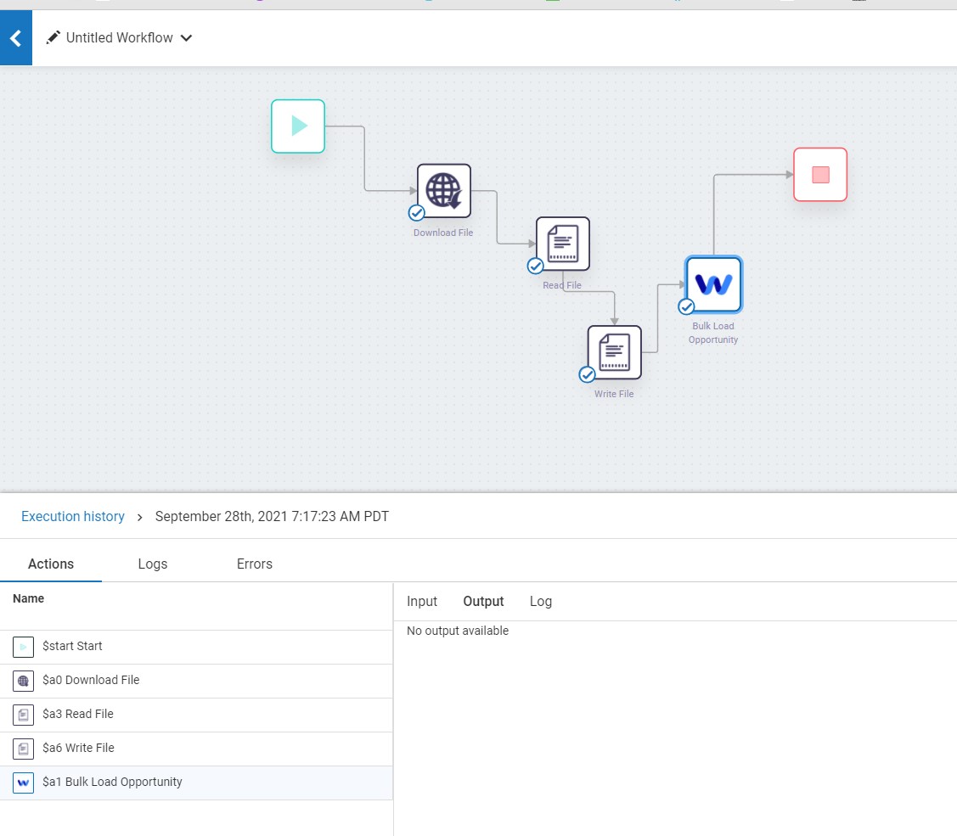
Task: Click the play icon in $start Start row
Action: coord(23,647)
